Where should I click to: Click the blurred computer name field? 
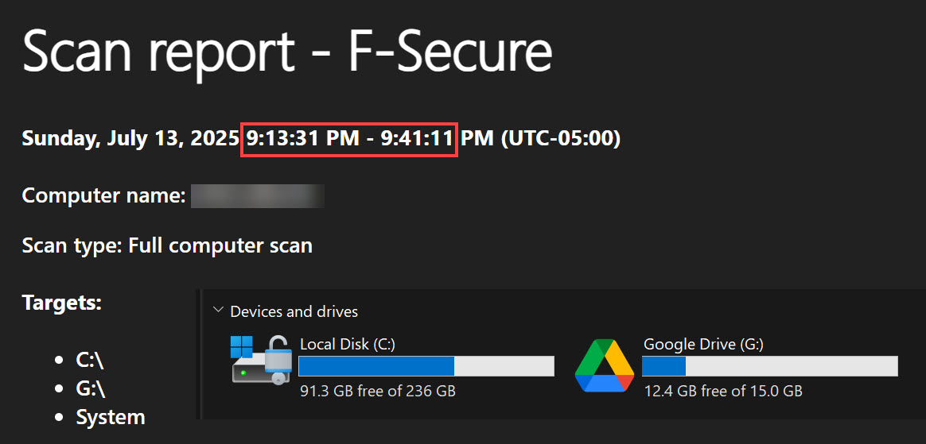pyautogui.click(x=258, y=195)
